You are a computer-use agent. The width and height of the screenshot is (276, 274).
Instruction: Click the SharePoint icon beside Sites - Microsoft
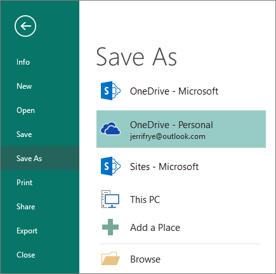tap(110, 166)
